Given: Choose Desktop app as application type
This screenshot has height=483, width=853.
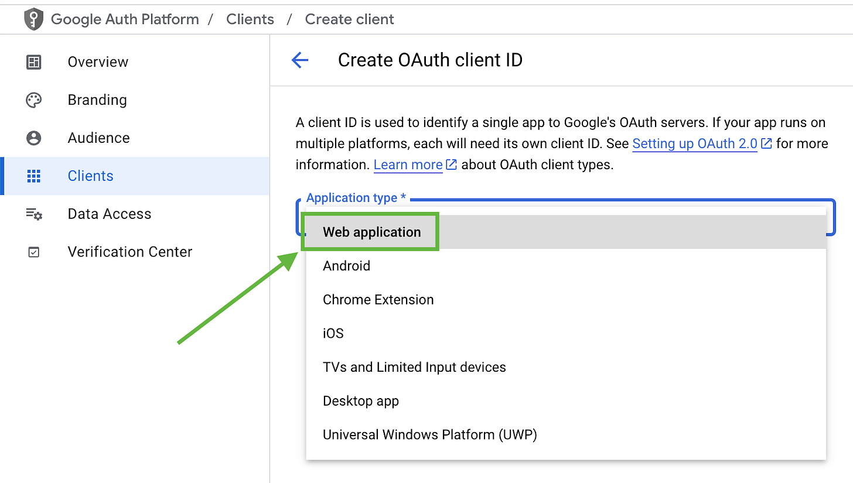Looking at the screenshot, I should click(x=566, y=401).
